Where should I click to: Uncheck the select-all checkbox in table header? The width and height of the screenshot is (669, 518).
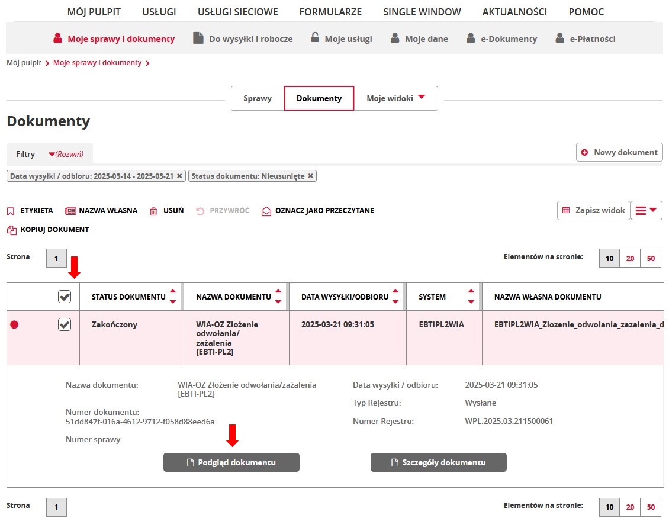tap(65, 297)
